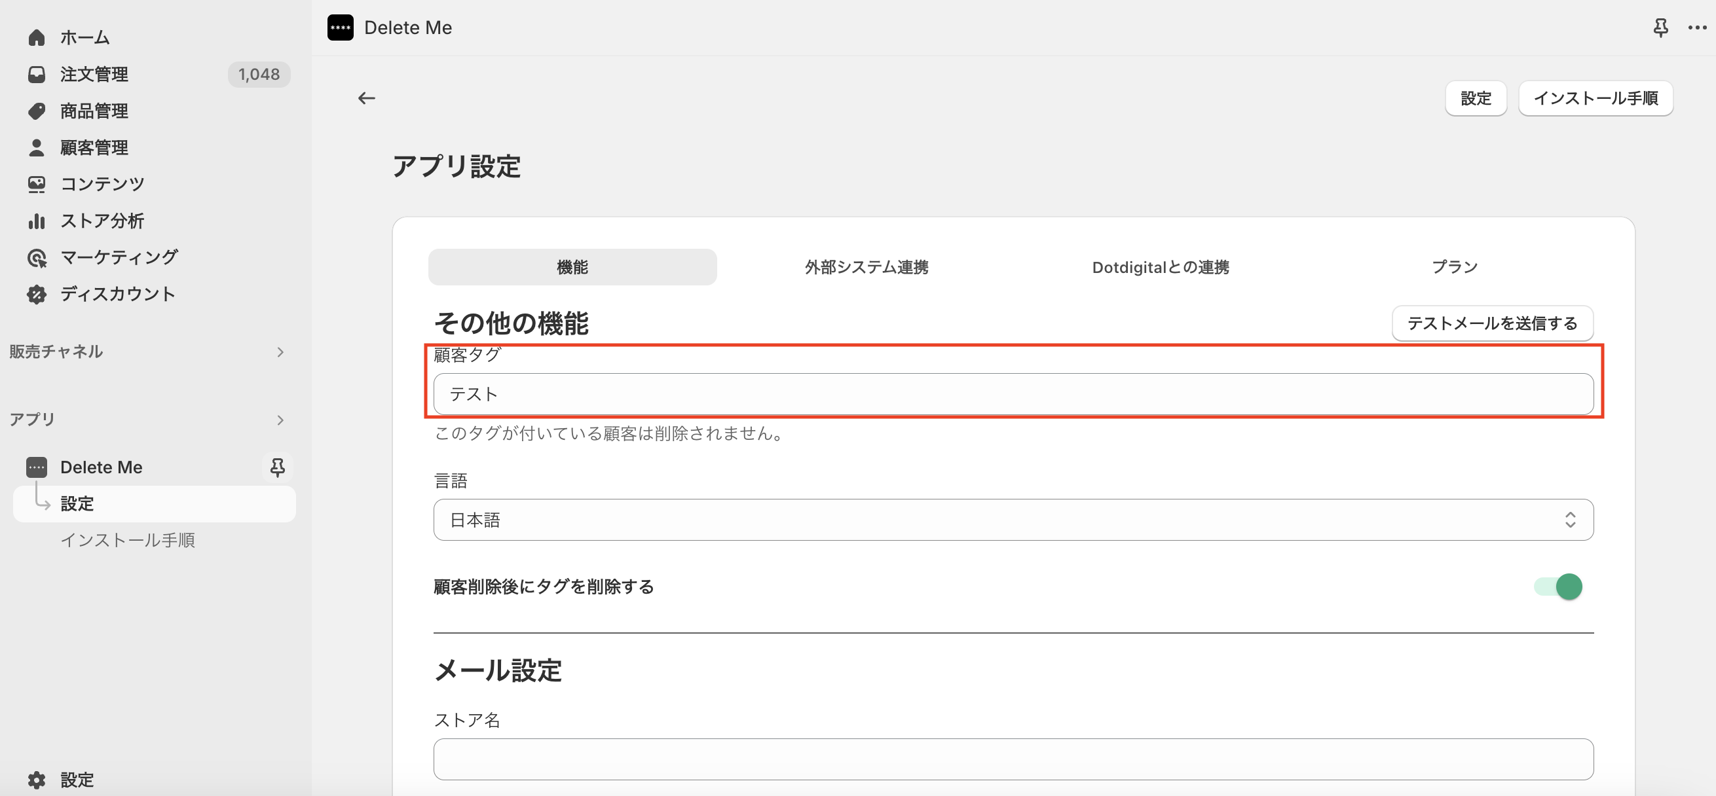Click the メール設定 heading
Screen dimensions: 1716x796
498,670
